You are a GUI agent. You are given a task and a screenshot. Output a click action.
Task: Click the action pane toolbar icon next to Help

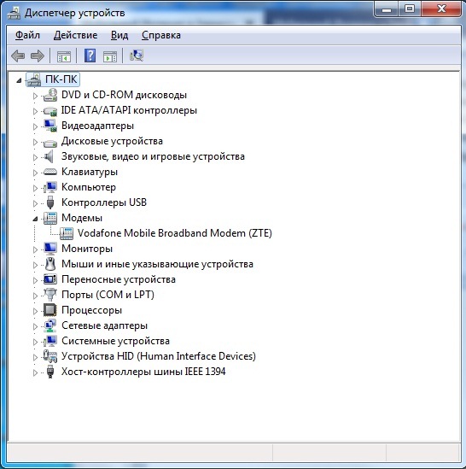pos(110,56)
